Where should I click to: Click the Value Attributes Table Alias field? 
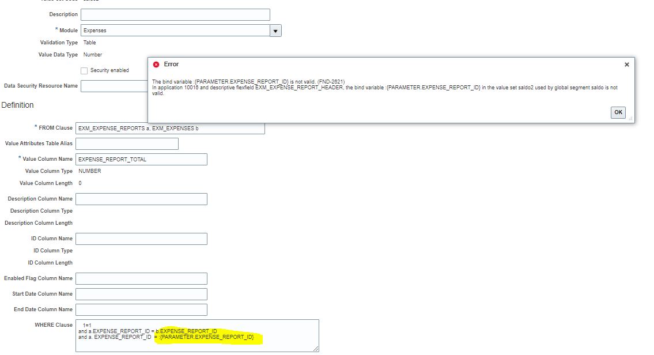coord(127,143)
